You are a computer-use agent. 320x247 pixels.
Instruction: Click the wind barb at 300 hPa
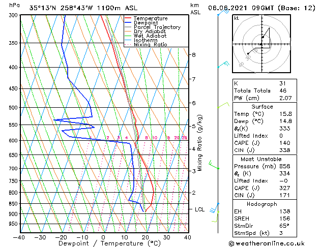(223, 12)
